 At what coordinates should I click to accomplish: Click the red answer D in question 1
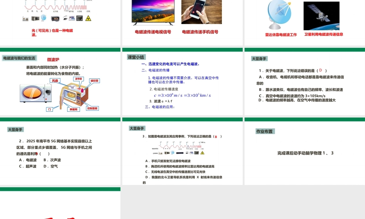pos(320,70)
